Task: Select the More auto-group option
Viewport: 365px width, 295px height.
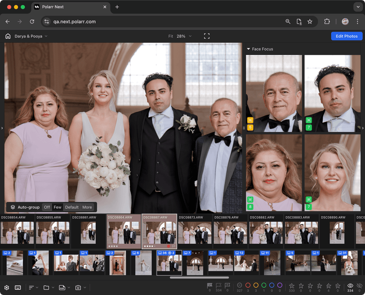Action: (x=87, y=207)
